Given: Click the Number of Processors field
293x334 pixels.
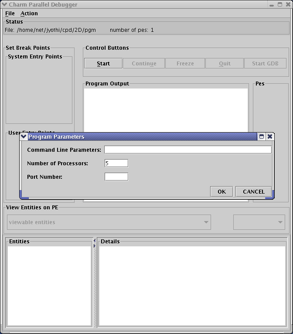Looking at the screenshot, I should pos(116,163).
